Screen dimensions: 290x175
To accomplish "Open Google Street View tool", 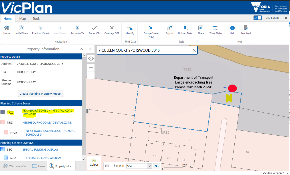I will 151,28.
